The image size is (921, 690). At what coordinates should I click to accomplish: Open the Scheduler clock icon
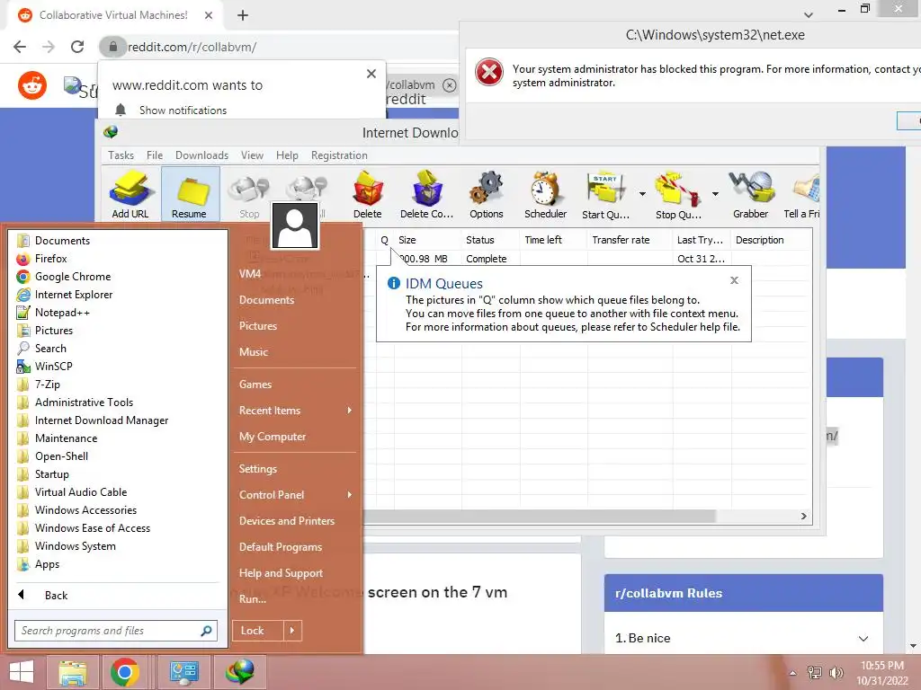[x=545, y=194]
